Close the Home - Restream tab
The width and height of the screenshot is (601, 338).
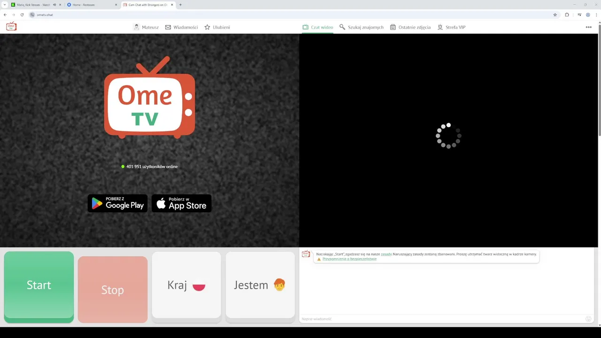[116, 5]
